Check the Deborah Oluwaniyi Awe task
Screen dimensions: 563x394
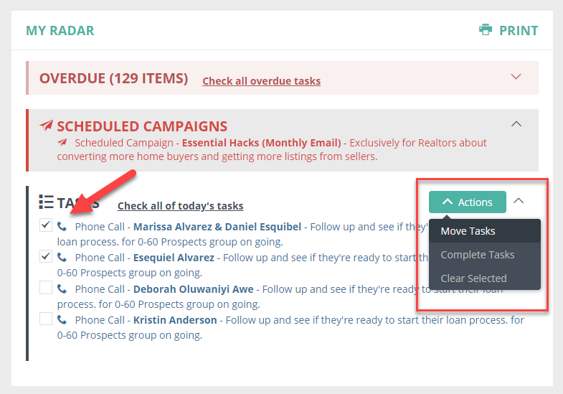[46, 288]
